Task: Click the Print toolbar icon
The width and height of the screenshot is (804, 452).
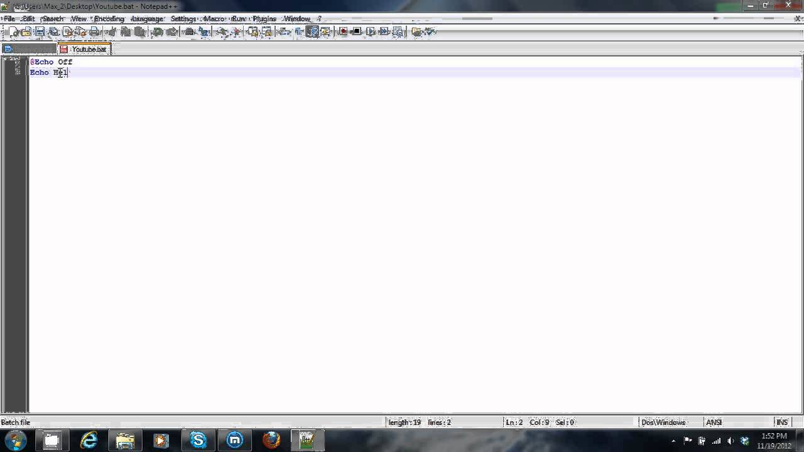Action: [94, 31]
